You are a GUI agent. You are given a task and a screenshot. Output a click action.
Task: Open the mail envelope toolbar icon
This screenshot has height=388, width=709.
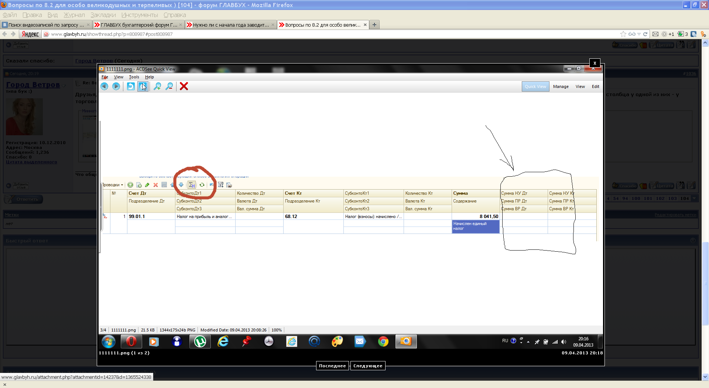[655, 34]
